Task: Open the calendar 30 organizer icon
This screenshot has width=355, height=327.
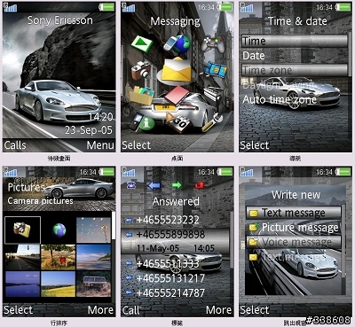Action: pyautogui.click(x=177, y=122)
